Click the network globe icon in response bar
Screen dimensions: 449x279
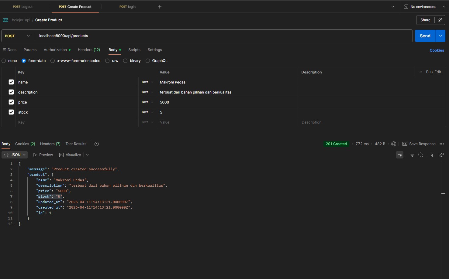(394, 144)
